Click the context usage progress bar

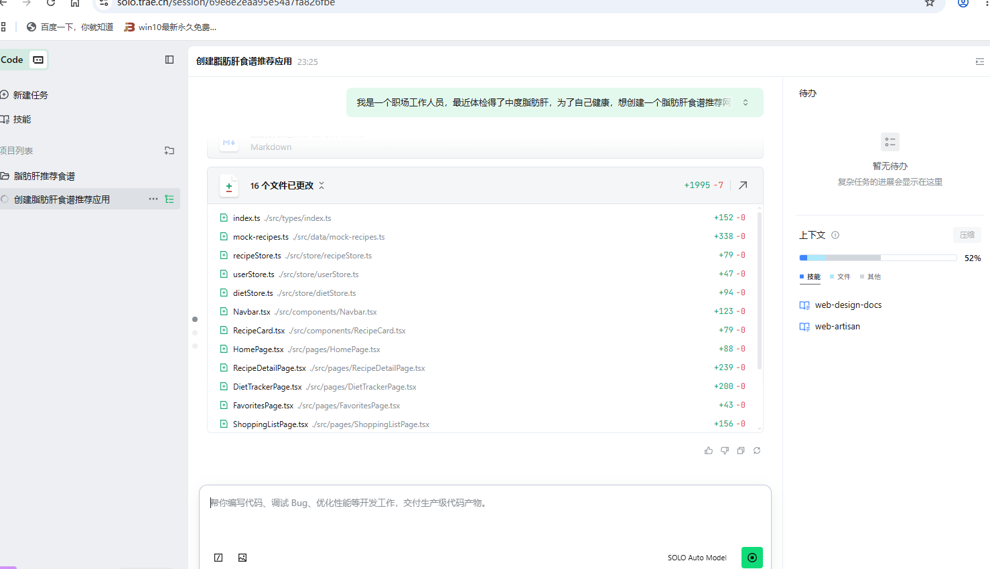tap(877, 258)
